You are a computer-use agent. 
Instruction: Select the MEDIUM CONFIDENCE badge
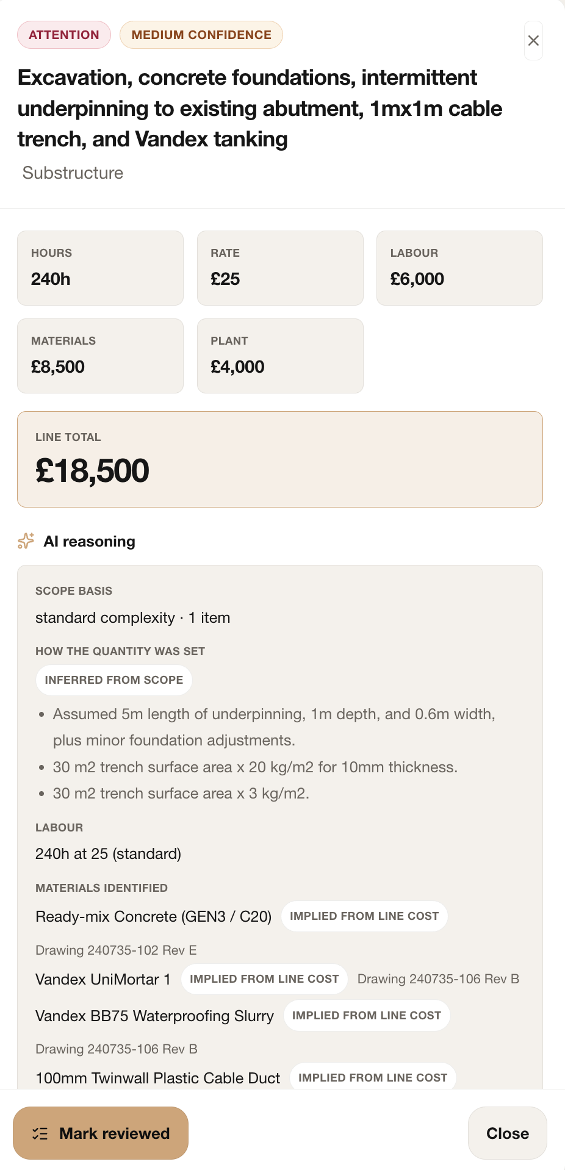(201, 35)
